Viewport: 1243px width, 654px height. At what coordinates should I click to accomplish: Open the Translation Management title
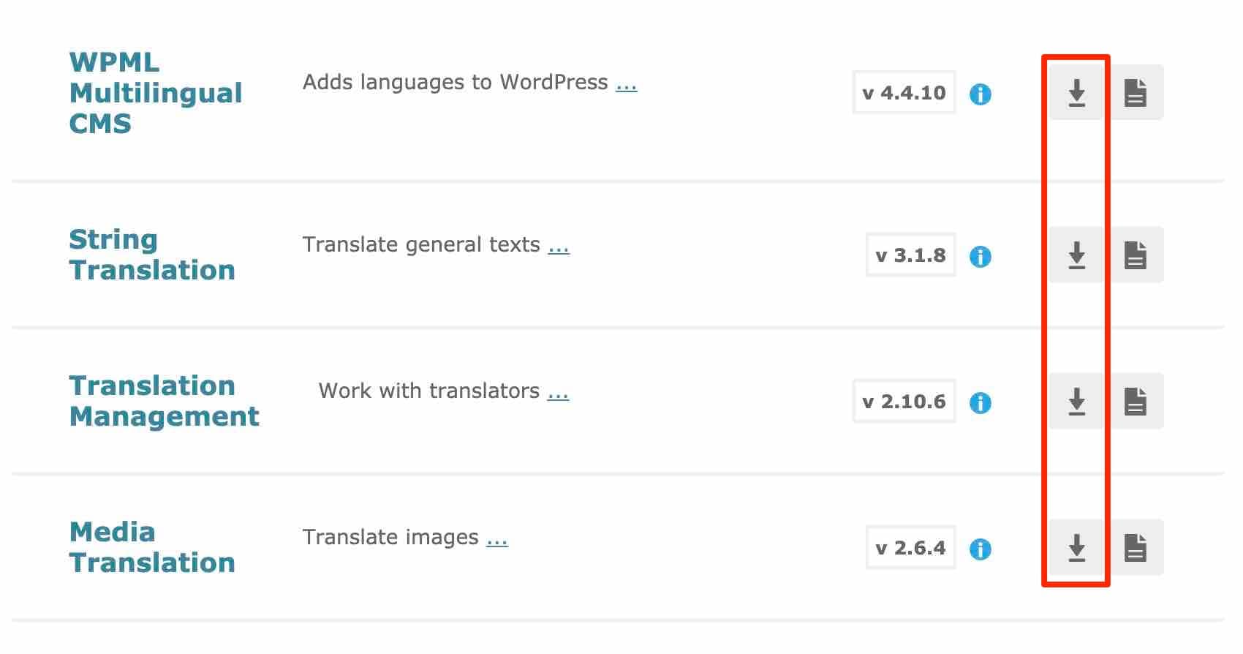tap(165, 401)
